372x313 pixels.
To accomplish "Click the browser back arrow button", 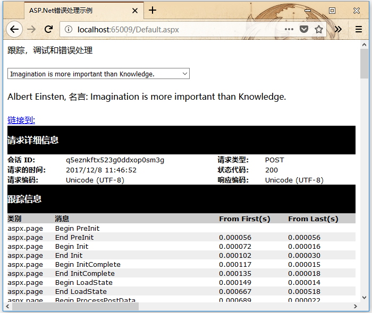I will click(x=14, y=30).
